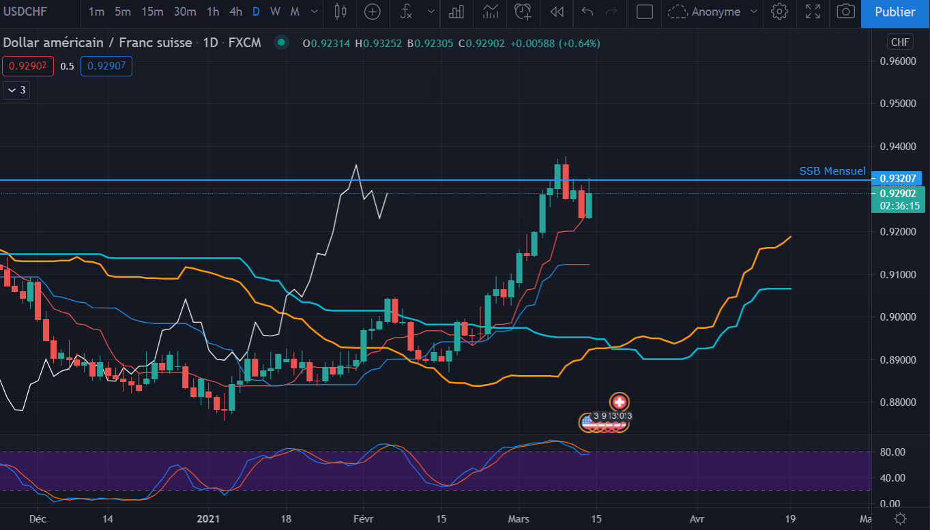This screenshot has width=930, height=530.
Task: Enter fullscreen mode
Action: coord(813,12)
